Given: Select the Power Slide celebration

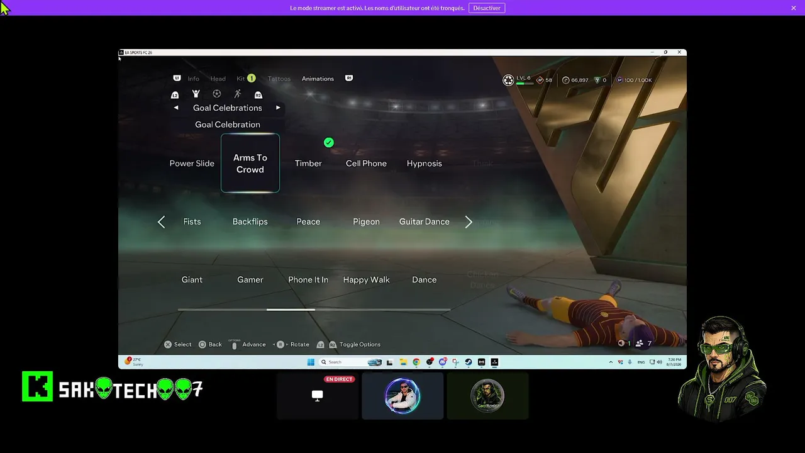Looking at the screenshot, I should [x=192, y=164].
